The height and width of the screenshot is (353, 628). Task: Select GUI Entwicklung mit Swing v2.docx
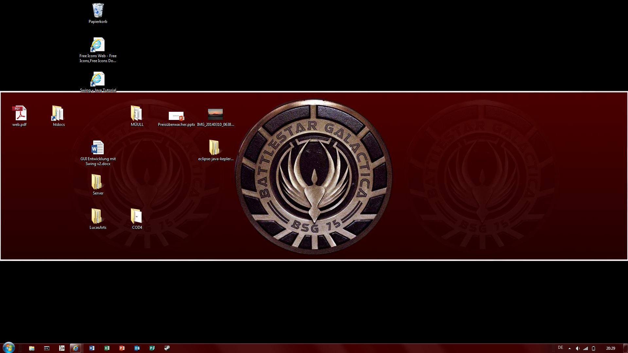click(x=98, y=153)
